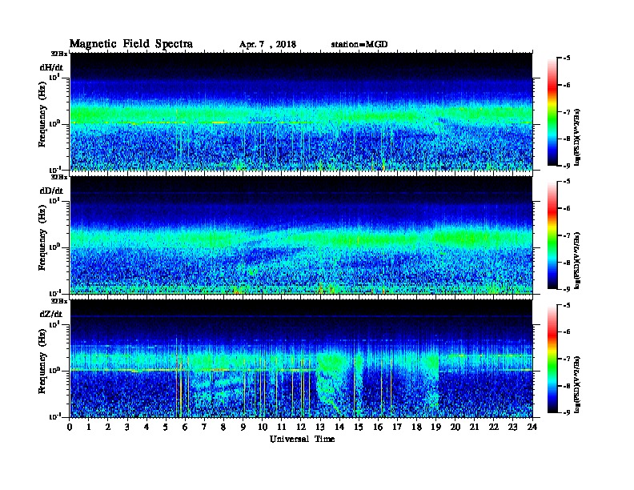Click the color scale bar beside dD/dt panel
634x490 pixels.
click(x=552, y=235)
